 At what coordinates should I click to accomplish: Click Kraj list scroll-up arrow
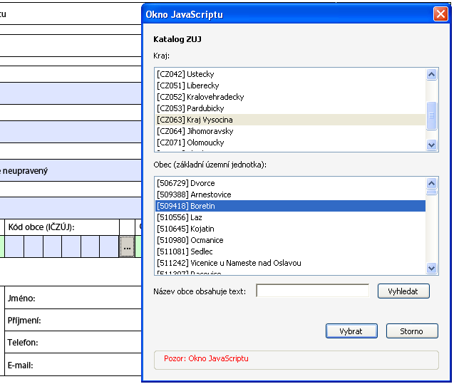431,74
